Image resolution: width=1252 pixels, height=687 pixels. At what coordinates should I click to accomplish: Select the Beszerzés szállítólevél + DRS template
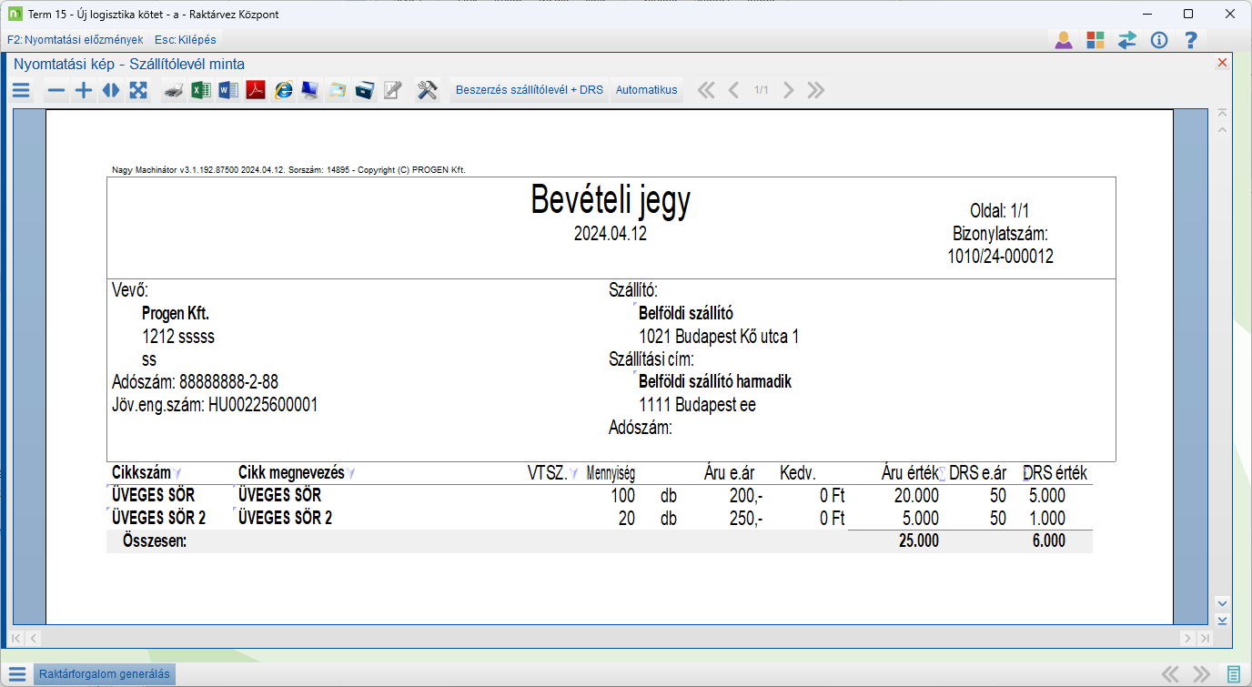(x=529, y=90)
